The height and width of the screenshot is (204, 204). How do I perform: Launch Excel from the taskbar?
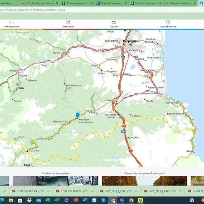[x=57, y=200]
